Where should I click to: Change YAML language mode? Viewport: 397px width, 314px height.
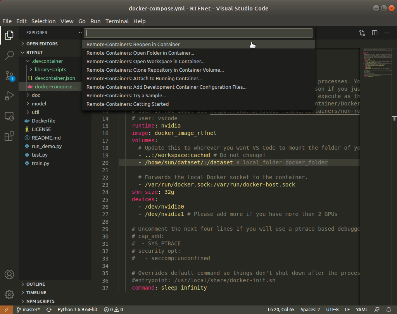tap(362, 310)
